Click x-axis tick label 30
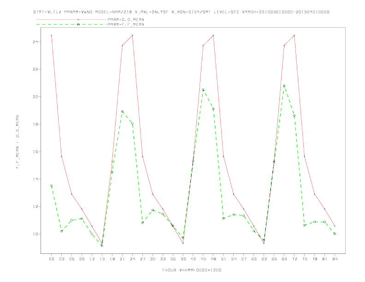This screenshot has width=365, height=282. (x=153, y=259)
